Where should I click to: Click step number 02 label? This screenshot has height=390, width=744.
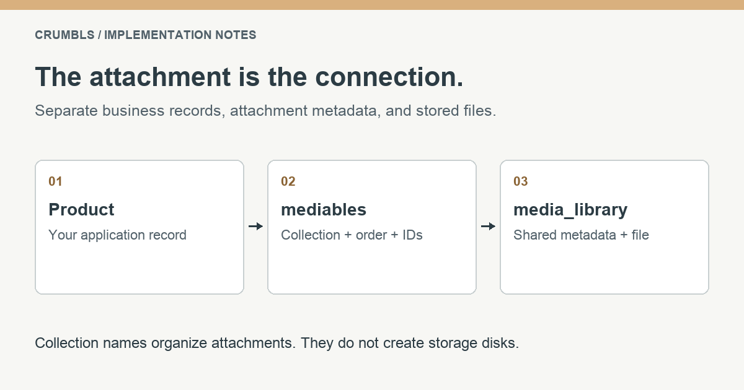(288, 181)
